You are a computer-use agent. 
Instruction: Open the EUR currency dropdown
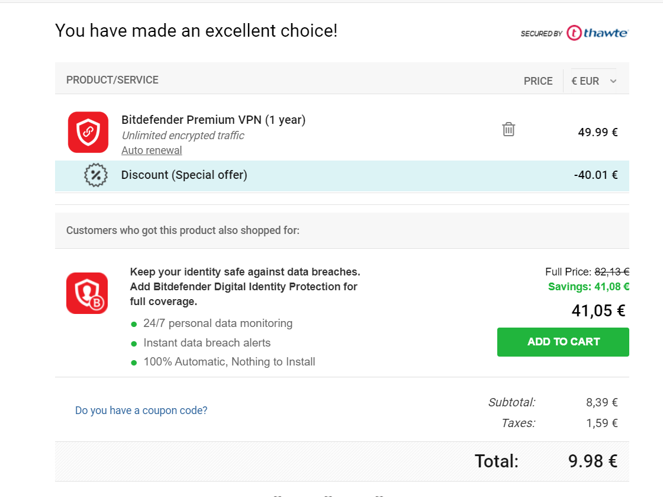[594, 81]
